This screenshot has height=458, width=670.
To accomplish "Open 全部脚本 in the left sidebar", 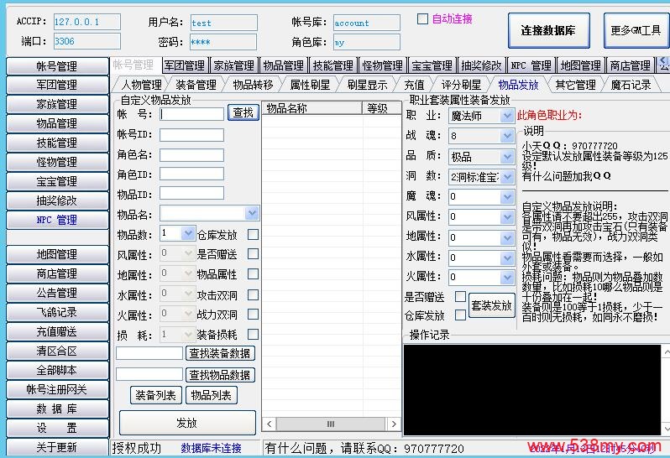I will 57,370.
